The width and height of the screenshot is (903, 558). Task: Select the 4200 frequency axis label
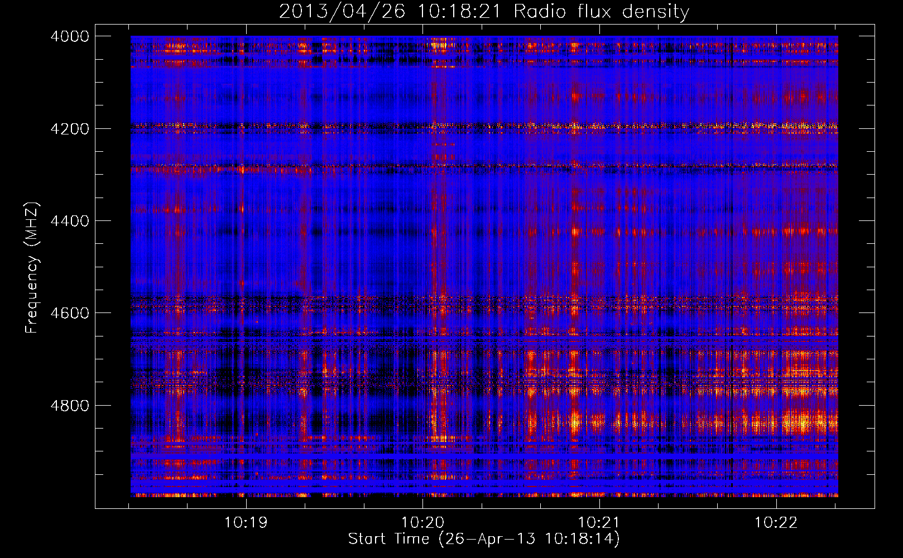tap(70, 128)
